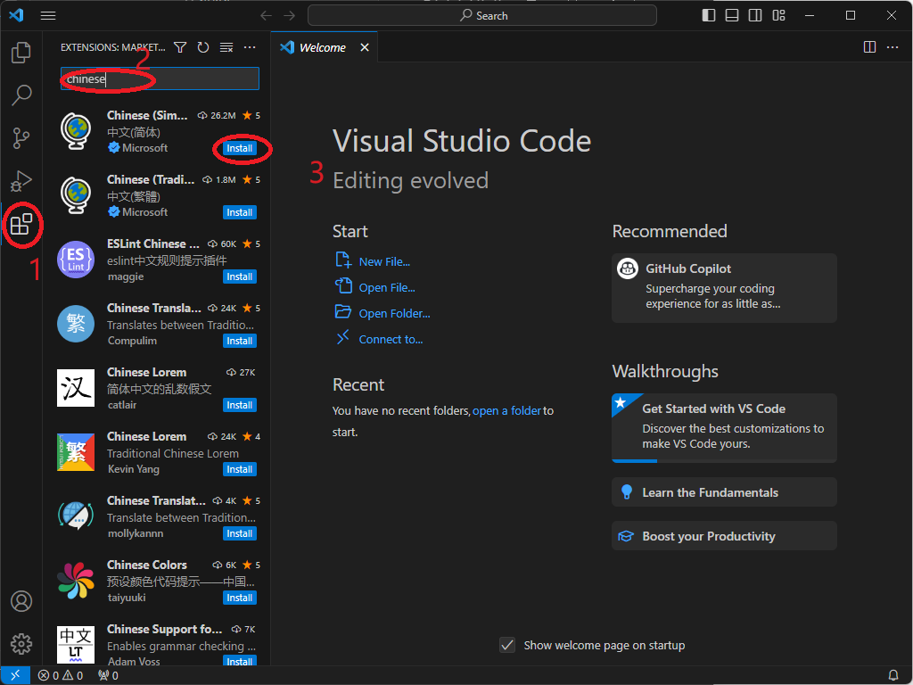
Task: Install Chinese (Simplified) language pack
Action: [x=240, y=149]
